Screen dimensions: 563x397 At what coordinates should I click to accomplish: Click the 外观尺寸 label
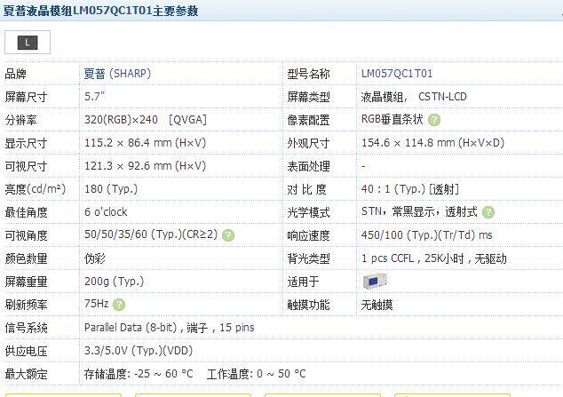pos(308,143)
